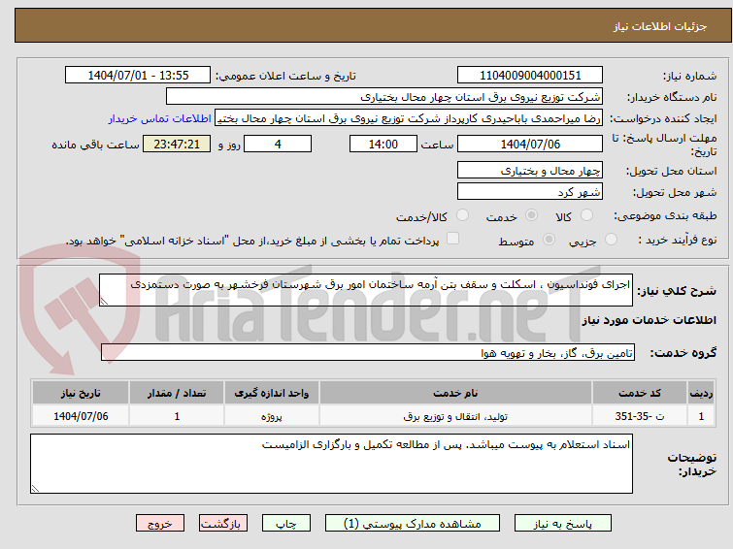
Task: Click the resize handle of the need description box
Action: point(104,302)
